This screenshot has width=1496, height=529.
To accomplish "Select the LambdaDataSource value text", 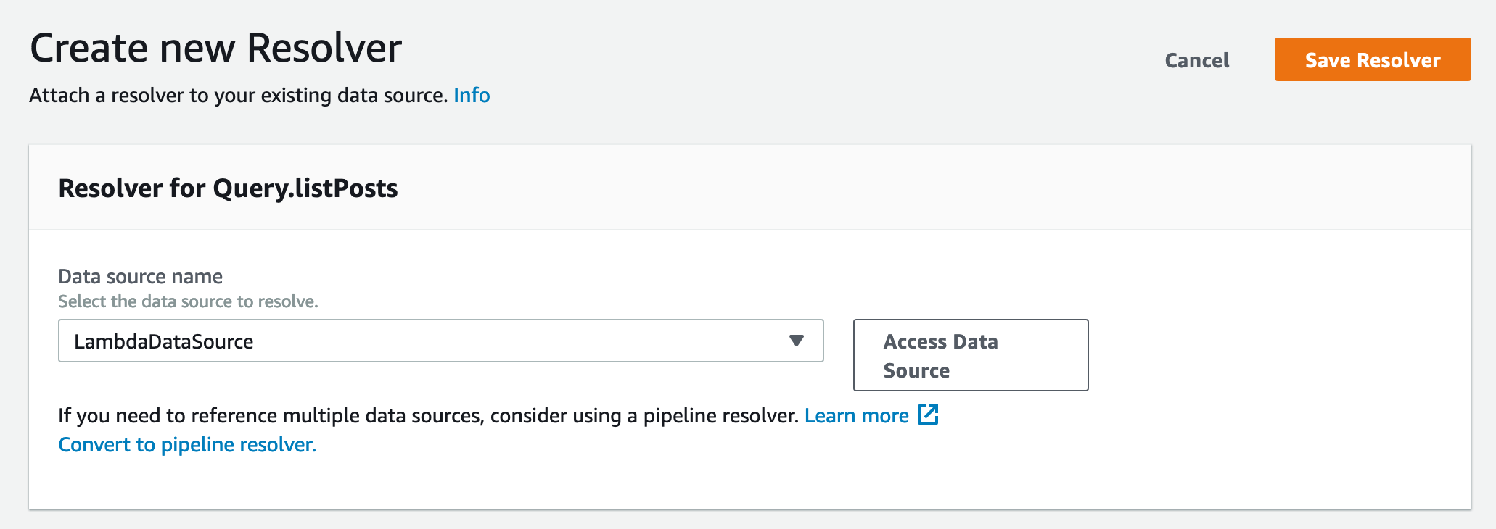I will pos(164,341).
